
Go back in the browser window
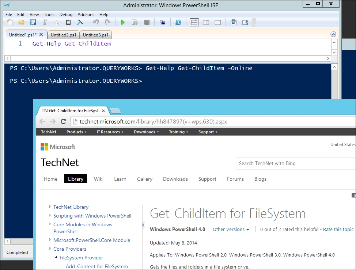coord(42,122)
